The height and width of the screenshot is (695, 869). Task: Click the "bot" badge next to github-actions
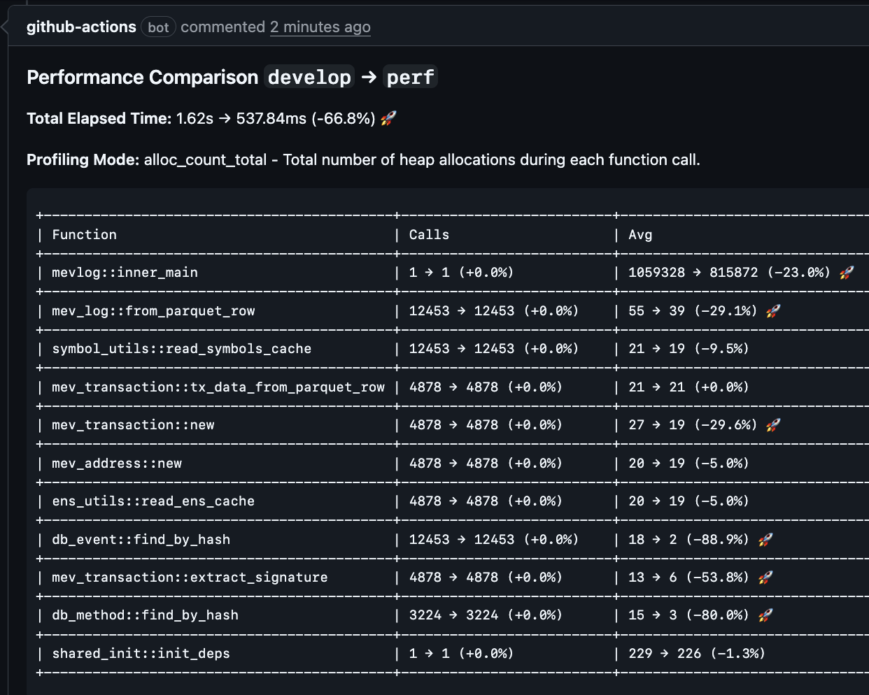pyautogui.click(x=158, y=27)
